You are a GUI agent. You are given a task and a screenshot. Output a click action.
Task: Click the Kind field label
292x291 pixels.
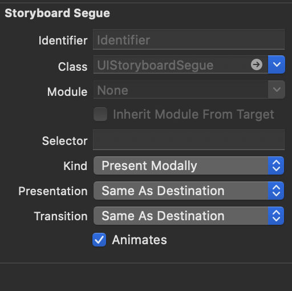tap(75, 166)
